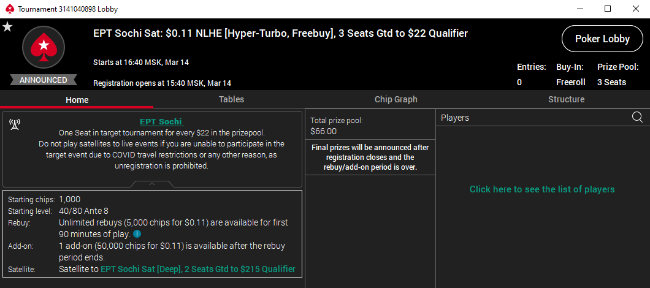The image size is (650, 288).
Task: Switch to the Chip Graph tab
Action: point(396,99)
